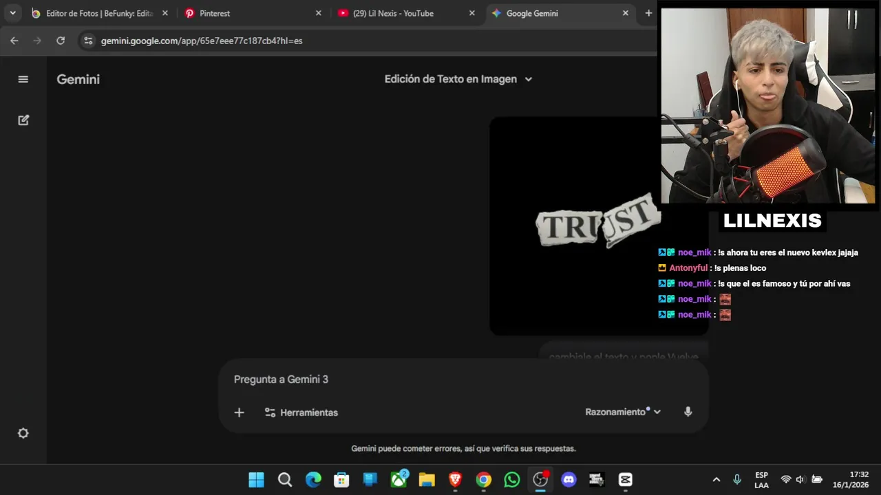Open Gemini settings gear icon
Image resolution: width=881 pixels, height=495 pixels.
point(23,433)
